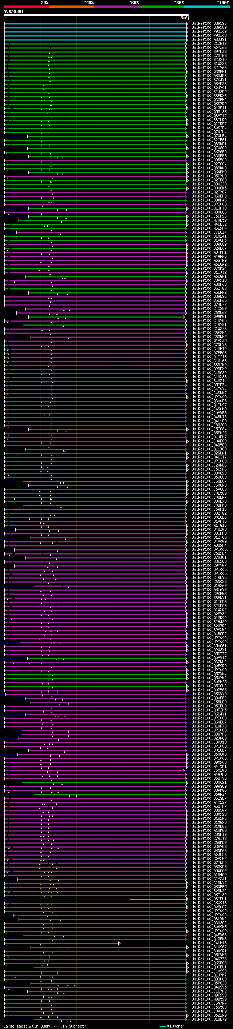Select hit label UniRef100_C4RLY5
The image size is (233, 1029).
(x=209, y=577)
